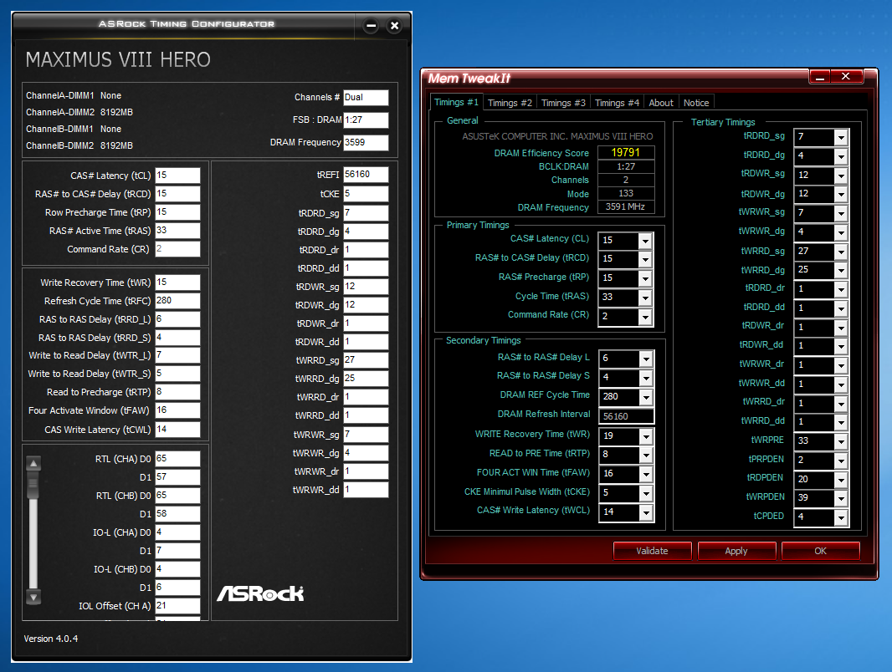Click the DRAM Frequency 3591 MHz value
892x672 pixels.
pyautogui.click(x=626, y=206)
